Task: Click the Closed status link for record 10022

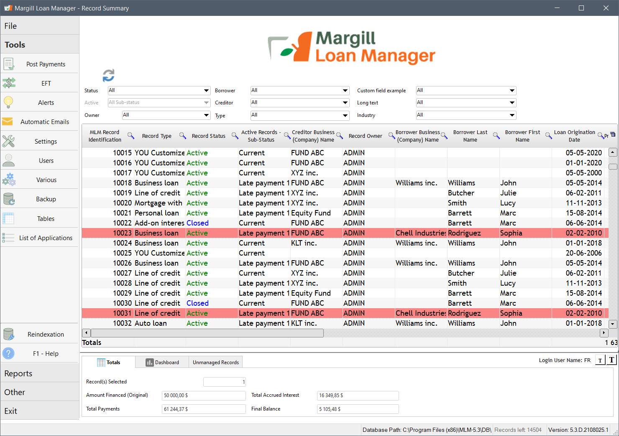Action: [197, 223]
